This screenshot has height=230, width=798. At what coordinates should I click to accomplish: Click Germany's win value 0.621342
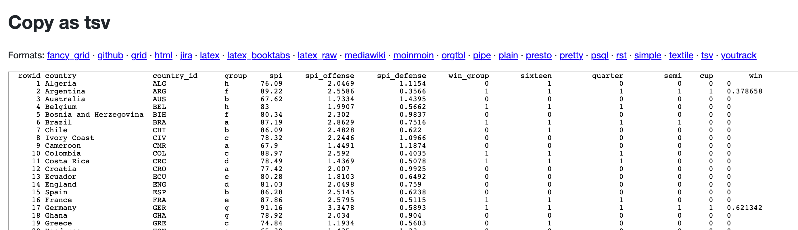coord(745,207)
